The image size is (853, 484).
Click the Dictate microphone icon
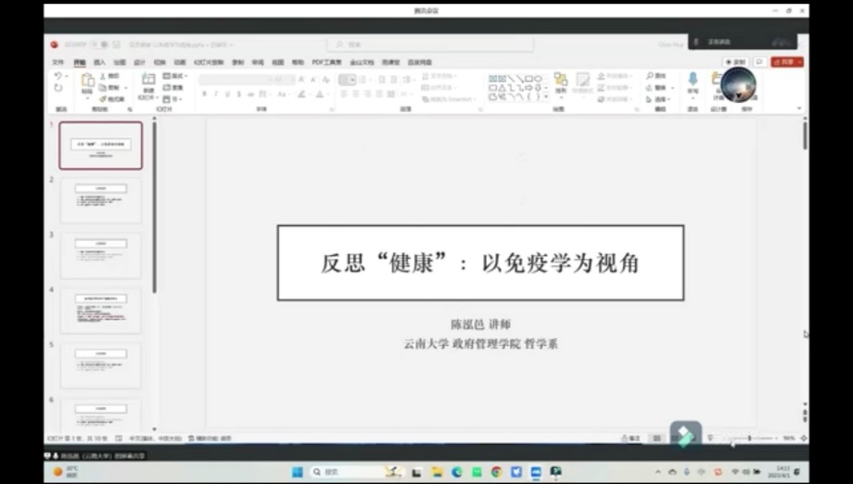point(693,81)
